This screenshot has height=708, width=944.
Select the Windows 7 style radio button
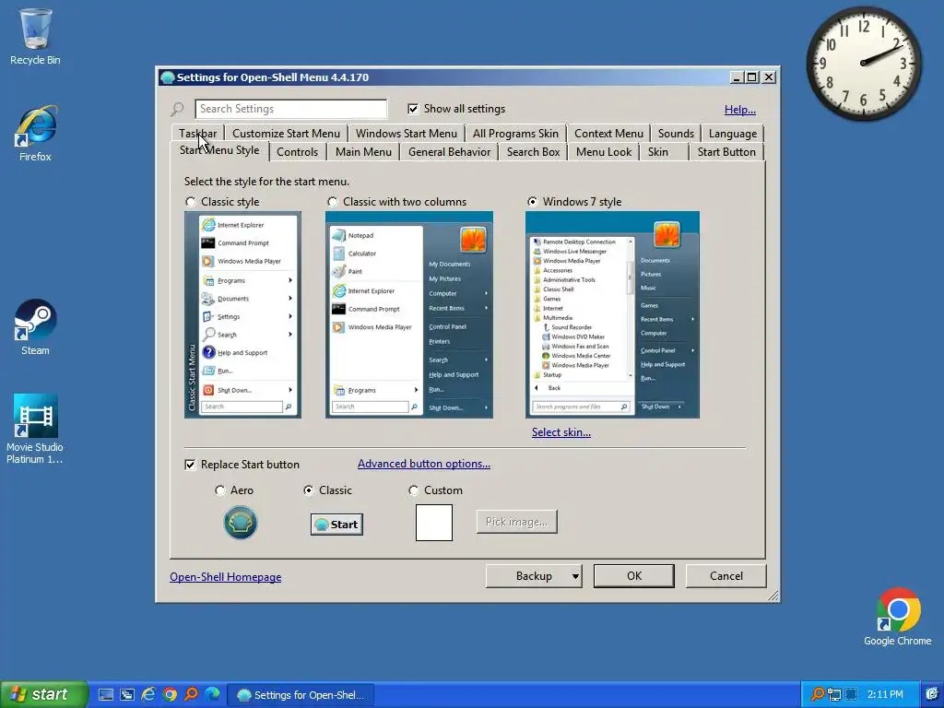point(532,202)
